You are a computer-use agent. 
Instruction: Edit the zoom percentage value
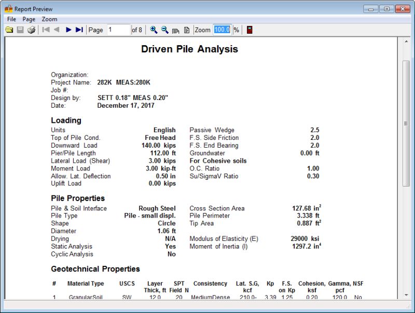tap(222, 30)
